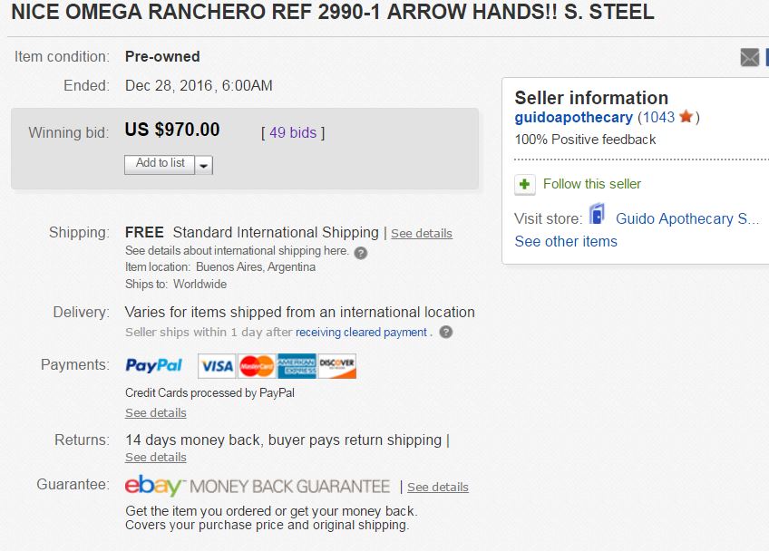The width and height of the screenshot is (769, 551).
Task: Open the receiving cleared payment link
Action: (361, 333)
